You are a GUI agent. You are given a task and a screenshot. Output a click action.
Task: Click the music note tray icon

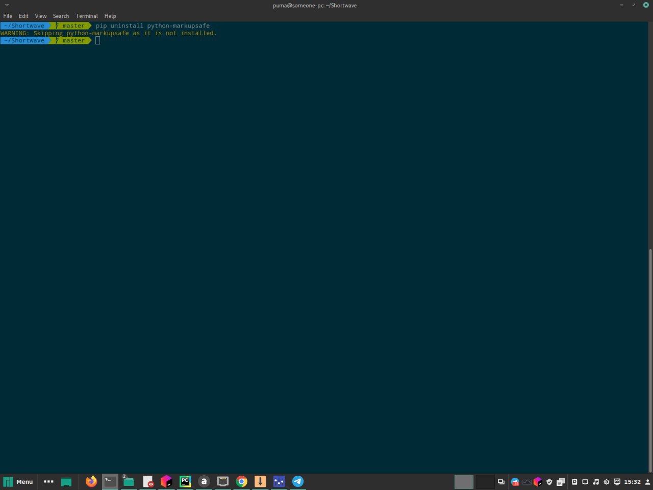pos(596,481)
